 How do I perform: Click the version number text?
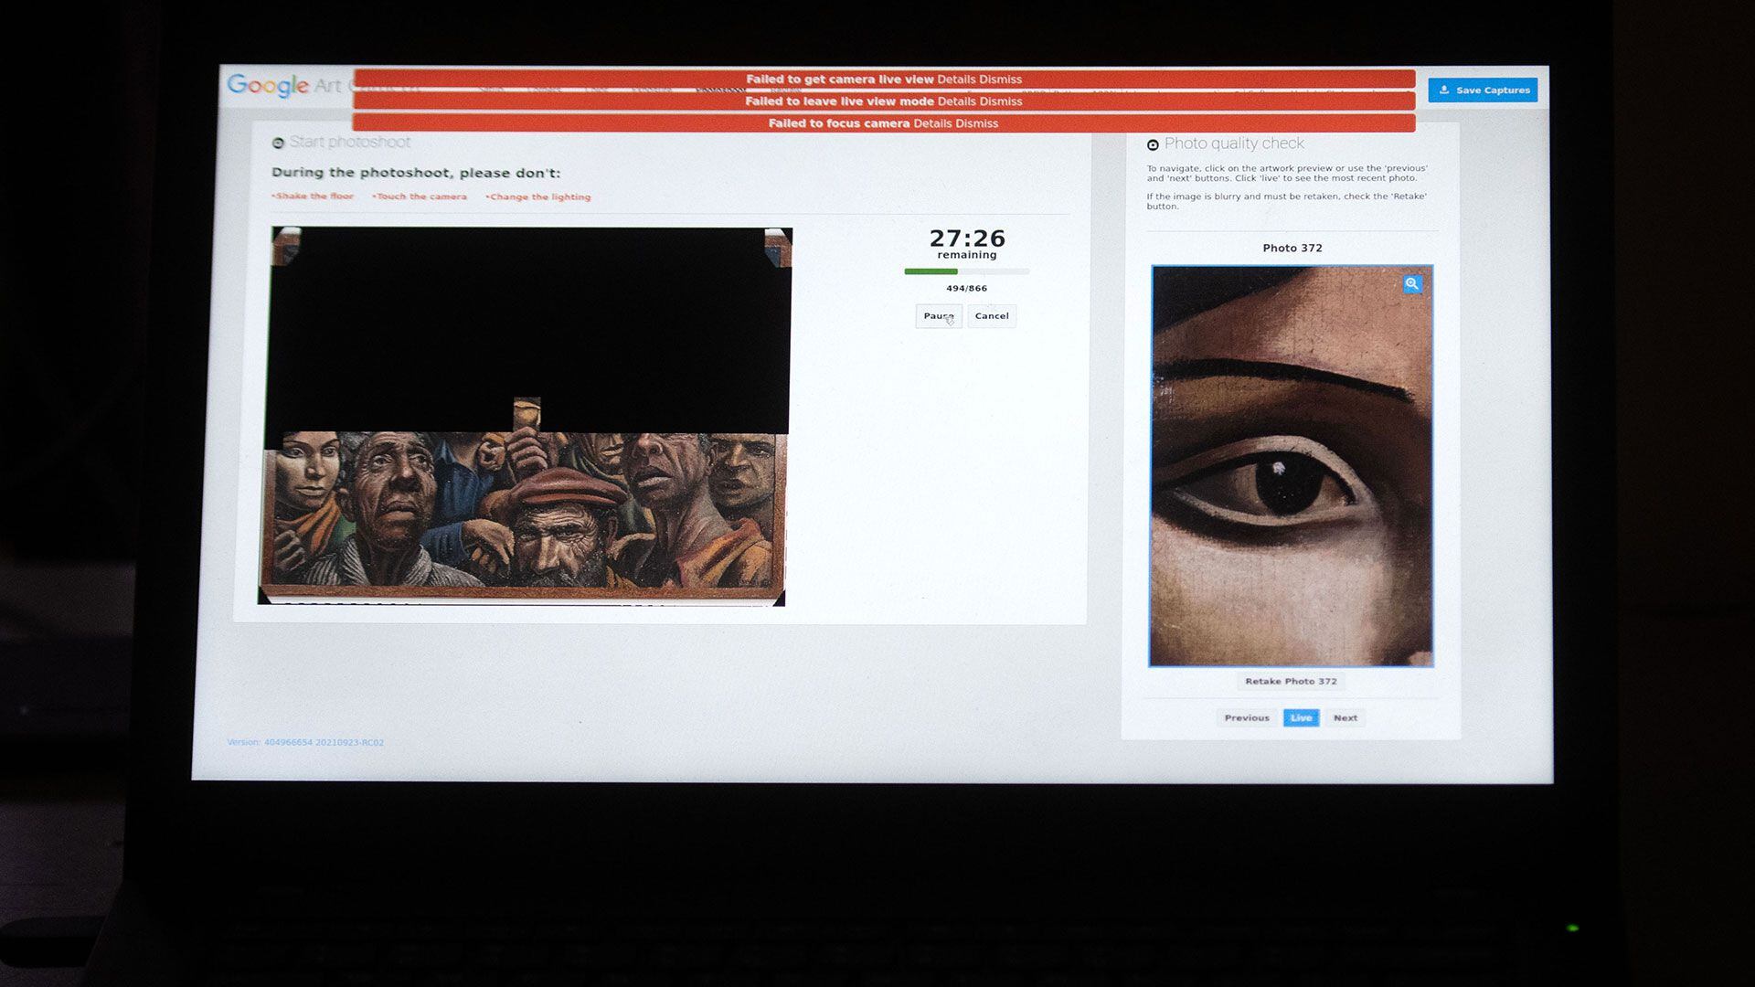click(305, 742)
